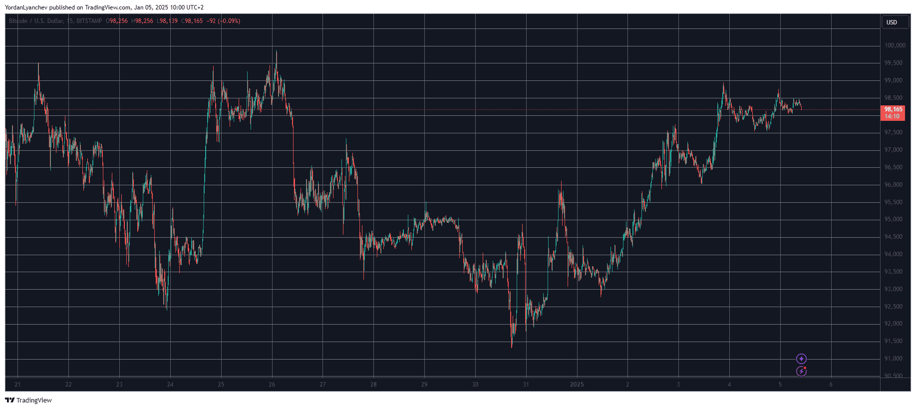Click date 28 on the time axis
This screenshot has height=409, width=916.
[373, 385]
